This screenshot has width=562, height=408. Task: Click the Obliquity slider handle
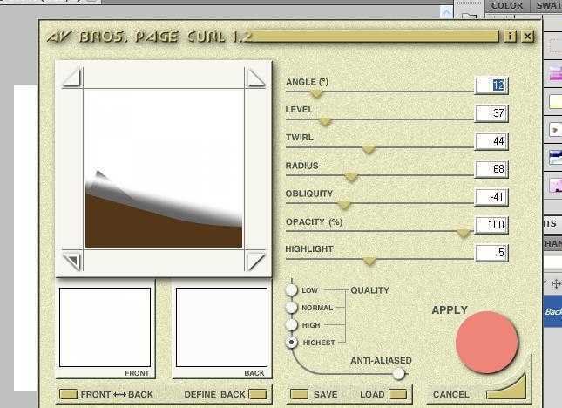pyautogui.click(x=344, y=205)
